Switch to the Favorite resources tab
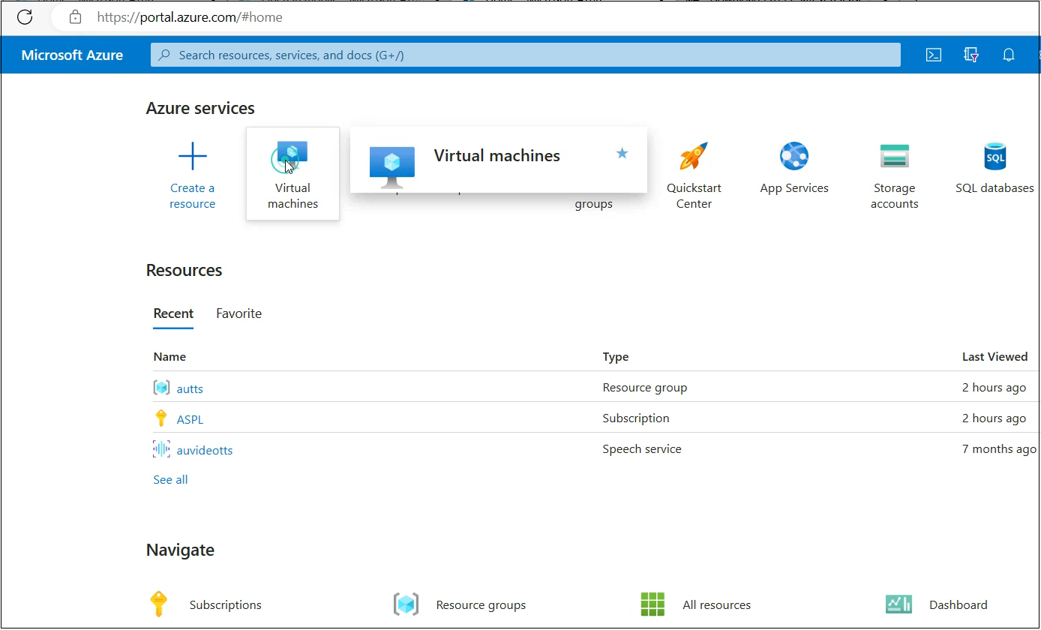 pos(238,313)
